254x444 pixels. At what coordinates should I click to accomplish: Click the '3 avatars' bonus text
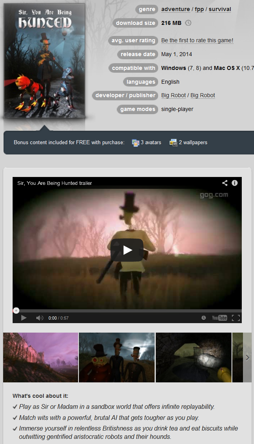(x=151, y=143)
